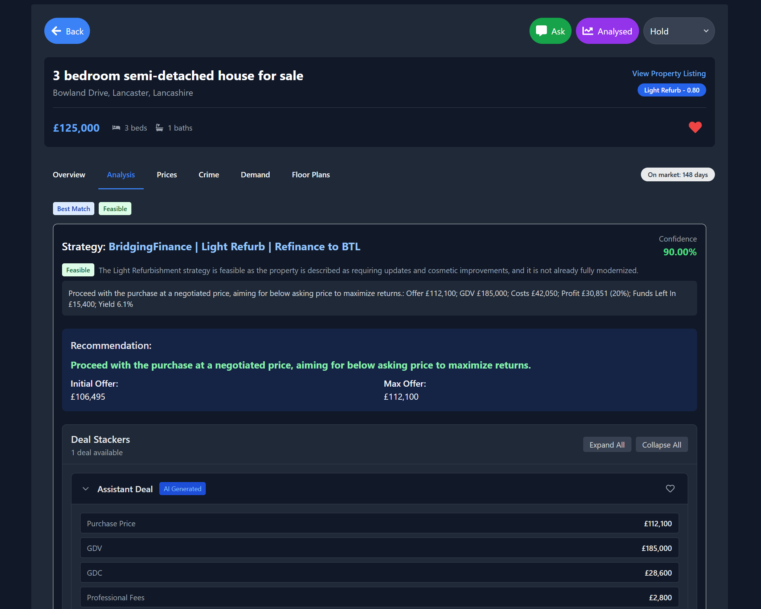This screenshot has height=609, width=761.
Task: Select the Best Match strategy tag
Action: tap(74, 209)
